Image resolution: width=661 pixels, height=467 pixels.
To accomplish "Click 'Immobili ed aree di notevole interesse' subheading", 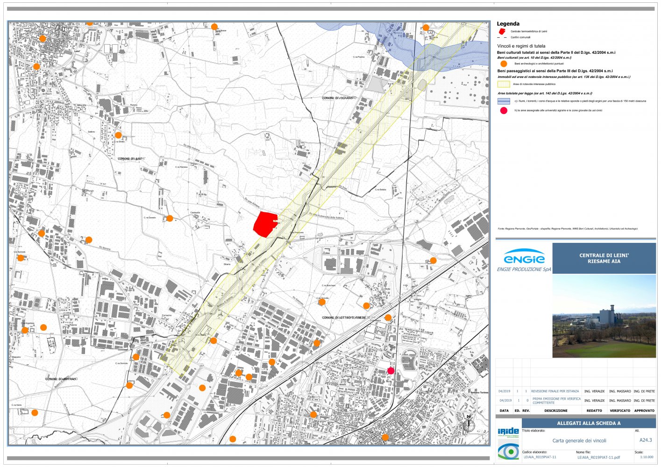I will click(564, 77).
